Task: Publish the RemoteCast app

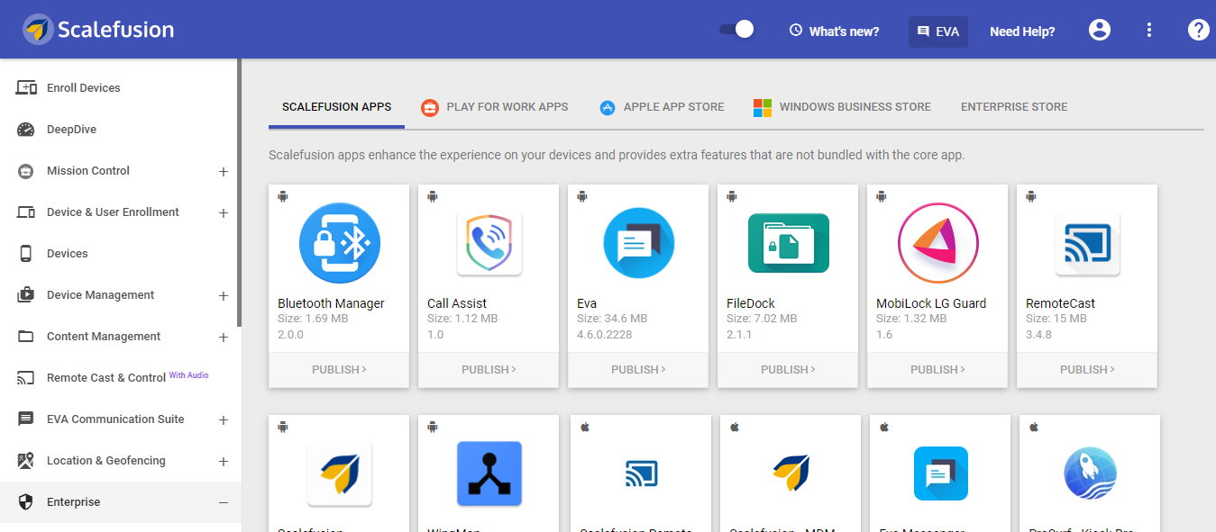Action: pyautogui.click(x=1087, y=370)
